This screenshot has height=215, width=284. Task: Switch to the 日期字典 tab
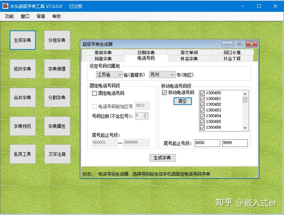tap(146, 52)
